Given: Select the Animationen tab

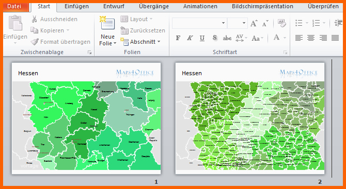Looking at the screenshot, I should (x=200, y=7).
